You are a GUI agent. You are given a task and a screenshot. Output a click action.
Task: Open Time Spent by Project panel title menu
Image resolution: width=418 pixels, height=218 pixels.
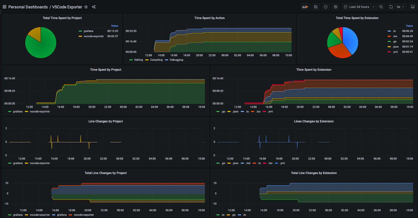106,70
